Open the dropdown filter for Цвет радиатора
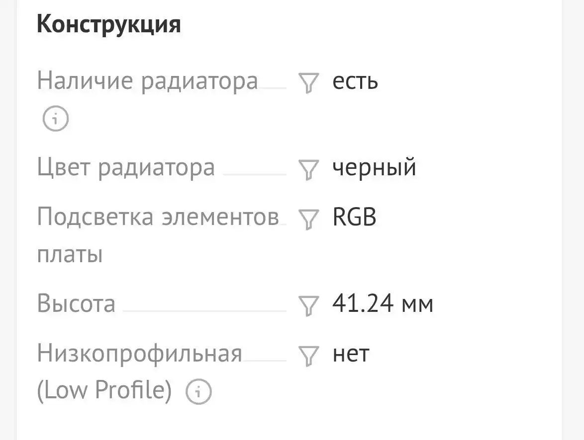Viewport: 584px width, 440px height. click(x=308, y=169)
